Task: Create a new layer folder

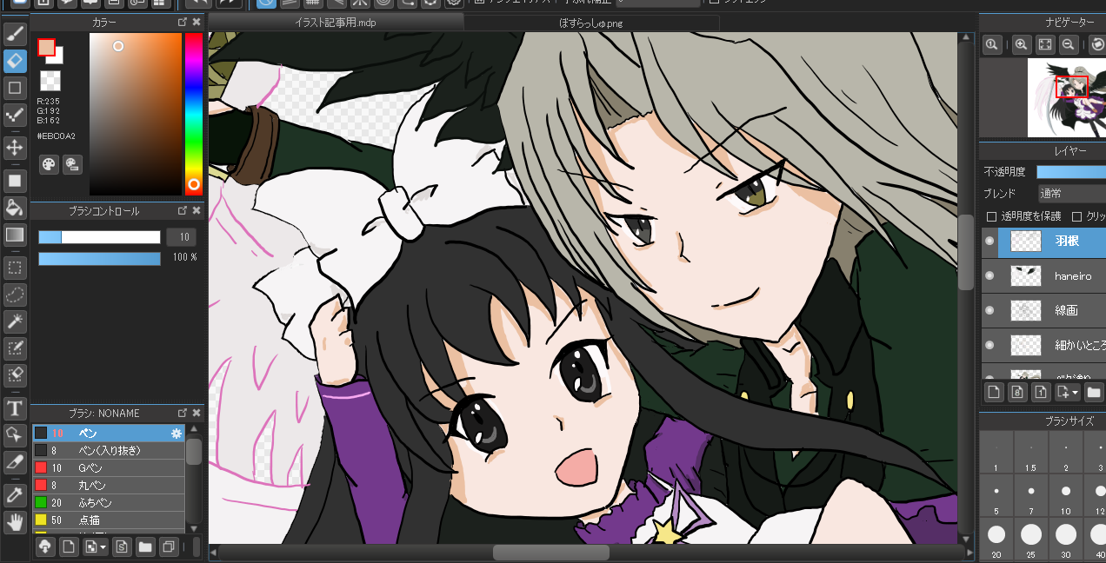Action: 1094,392
